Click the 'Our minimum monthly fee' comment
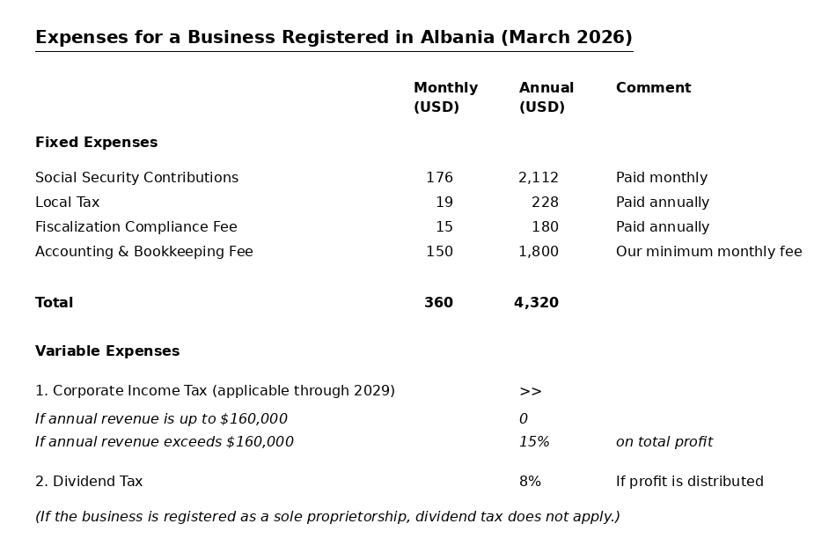The image size is (836, 546). (708, 251)
